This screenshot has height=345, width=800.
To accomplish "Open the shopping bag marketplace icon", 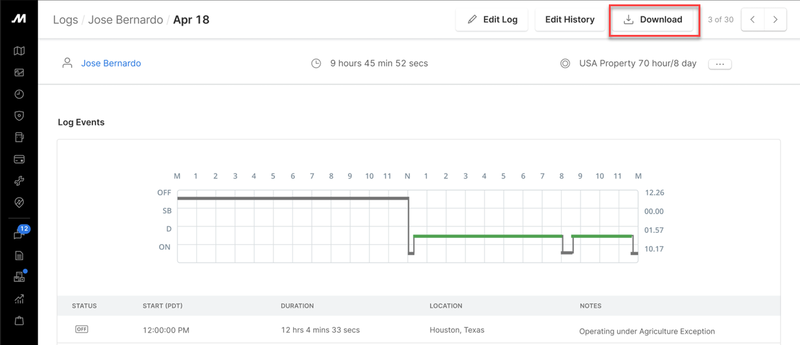I will [19, 321].
